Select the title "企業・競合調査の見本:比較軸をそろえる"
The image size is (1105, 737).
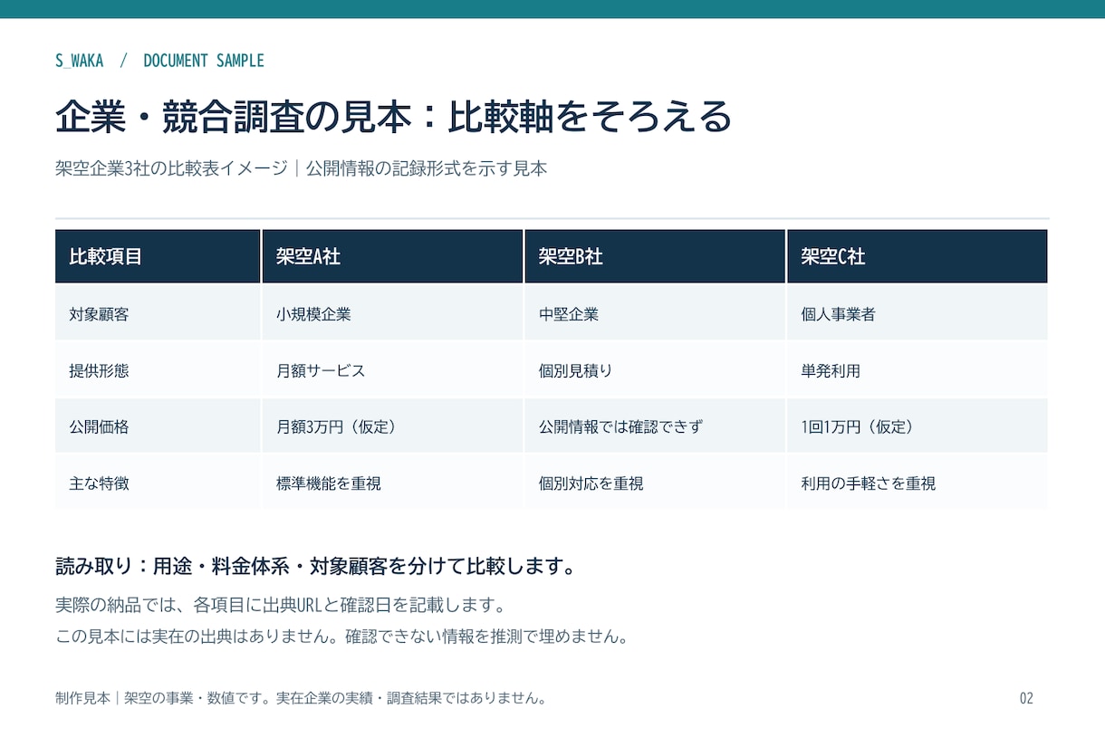point(393,117)
